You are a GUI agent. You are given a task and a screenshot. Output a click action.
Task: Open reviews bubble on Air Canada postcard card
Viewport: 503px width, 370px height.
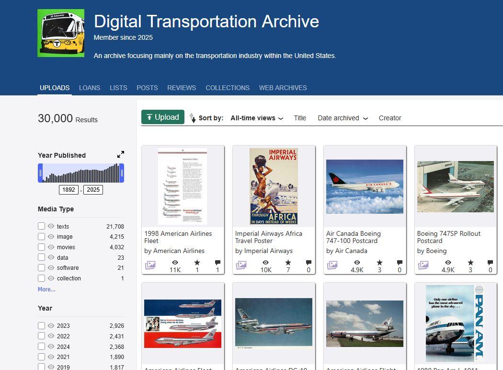(x=400, y=263)
